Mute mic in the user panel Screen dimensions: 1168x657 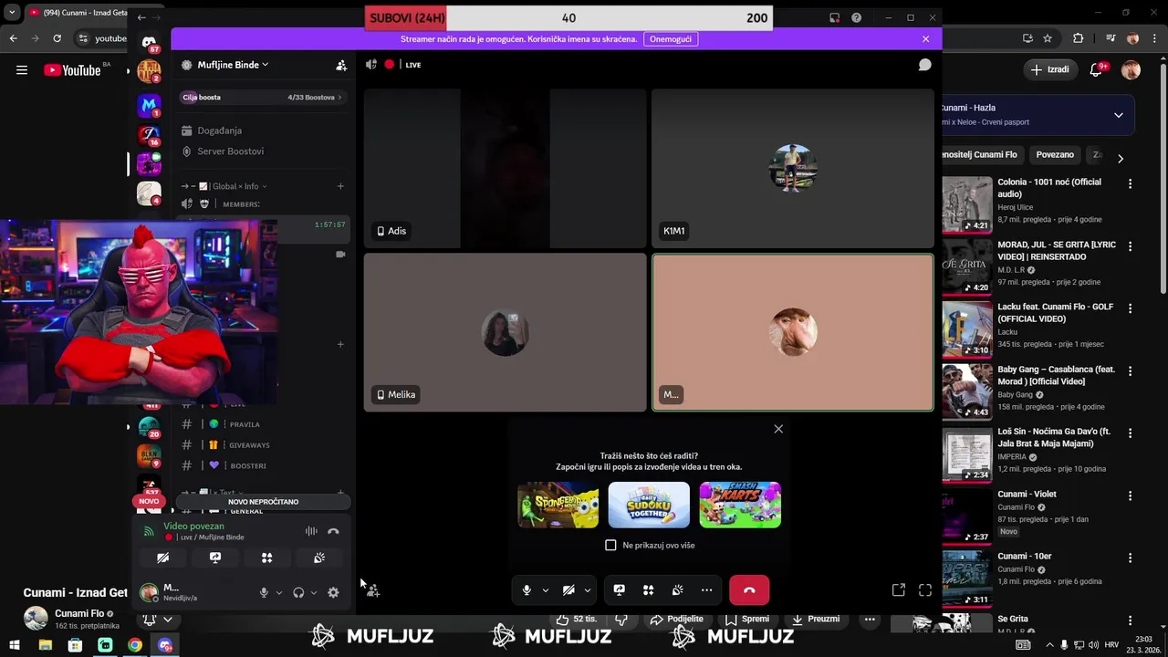click(264, 592)
